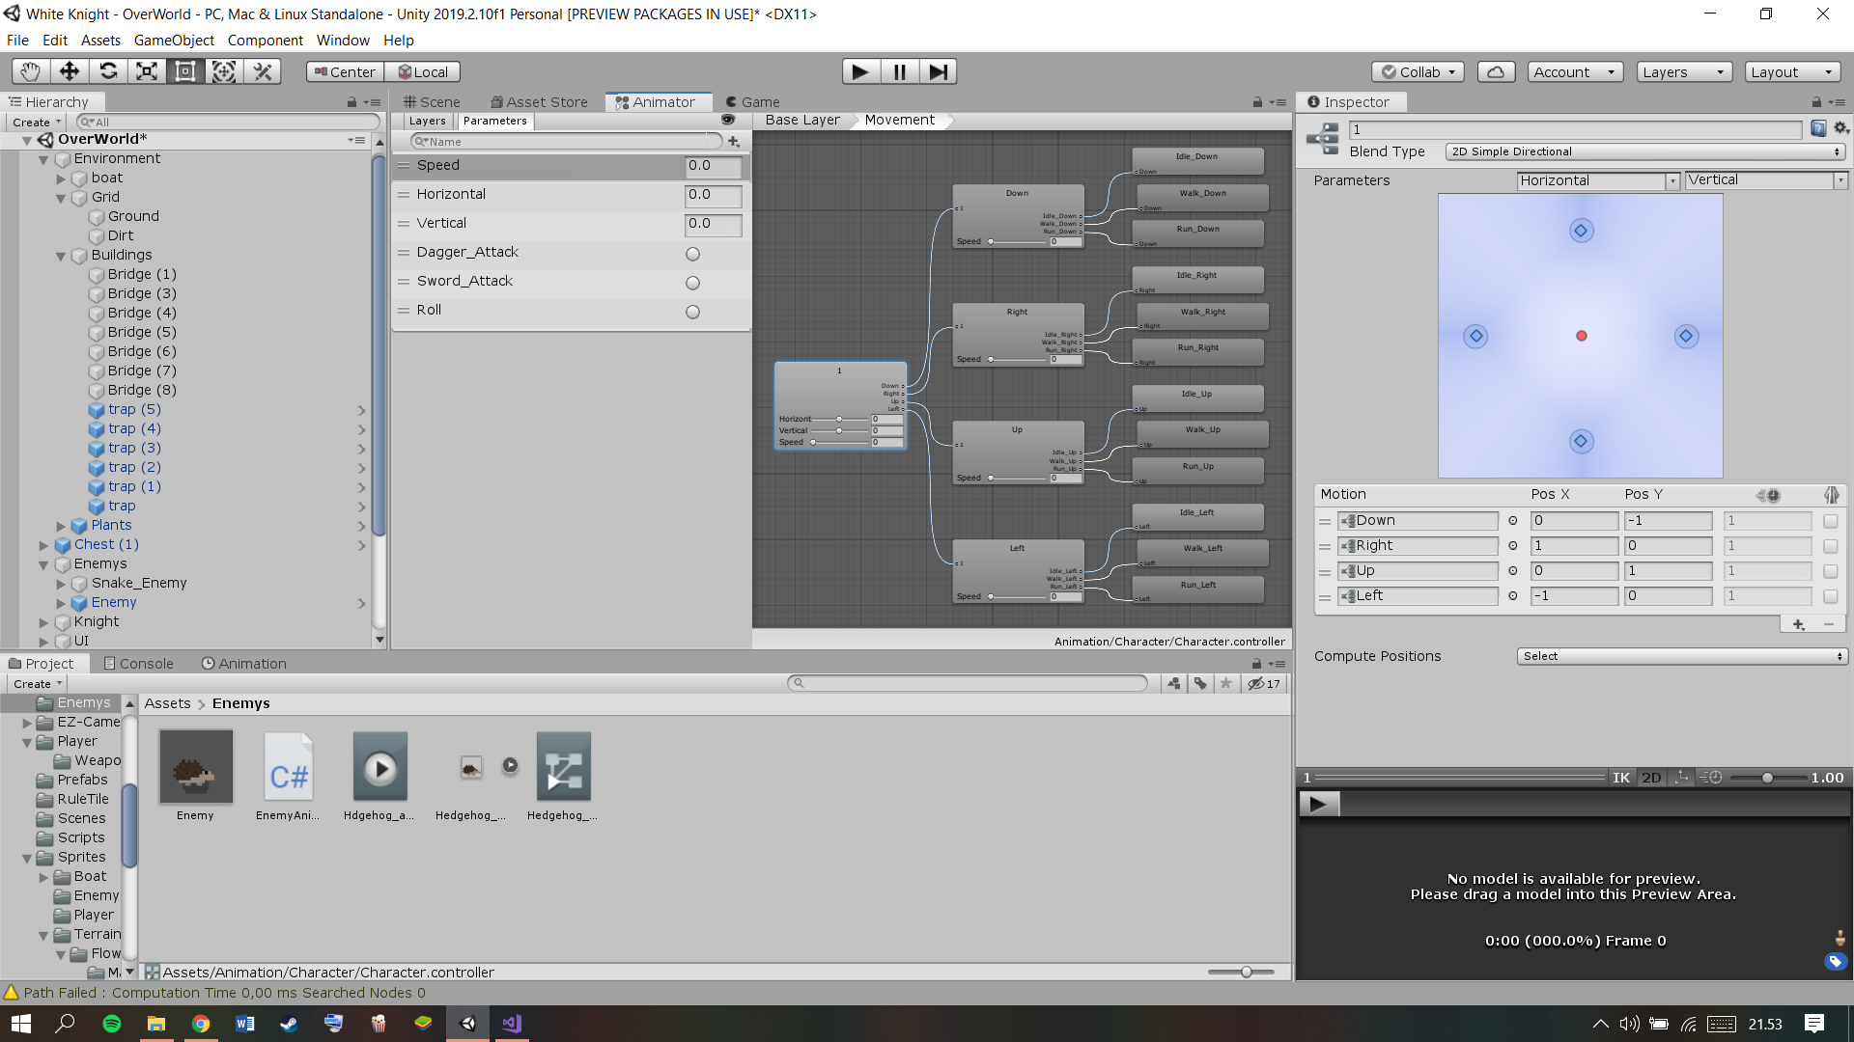Toggle Center pivot button
Viewport: 1854px width, 1042px height.
click(345, 72)
